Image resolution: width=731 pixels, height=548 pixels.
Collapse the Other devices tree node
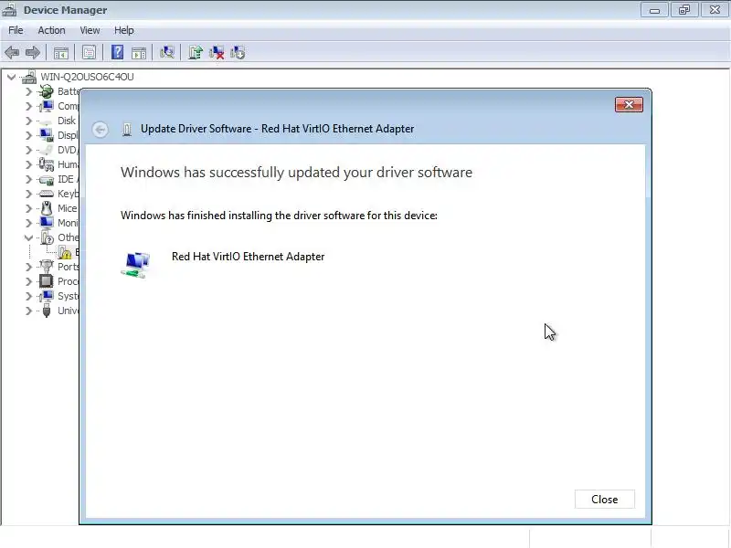[28, 237]
